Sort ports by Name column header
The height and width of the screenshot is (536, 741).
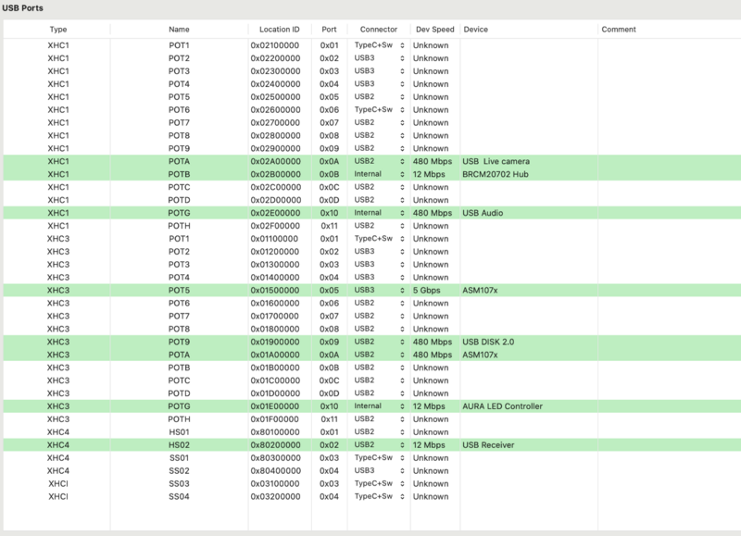tap(179, 30)
